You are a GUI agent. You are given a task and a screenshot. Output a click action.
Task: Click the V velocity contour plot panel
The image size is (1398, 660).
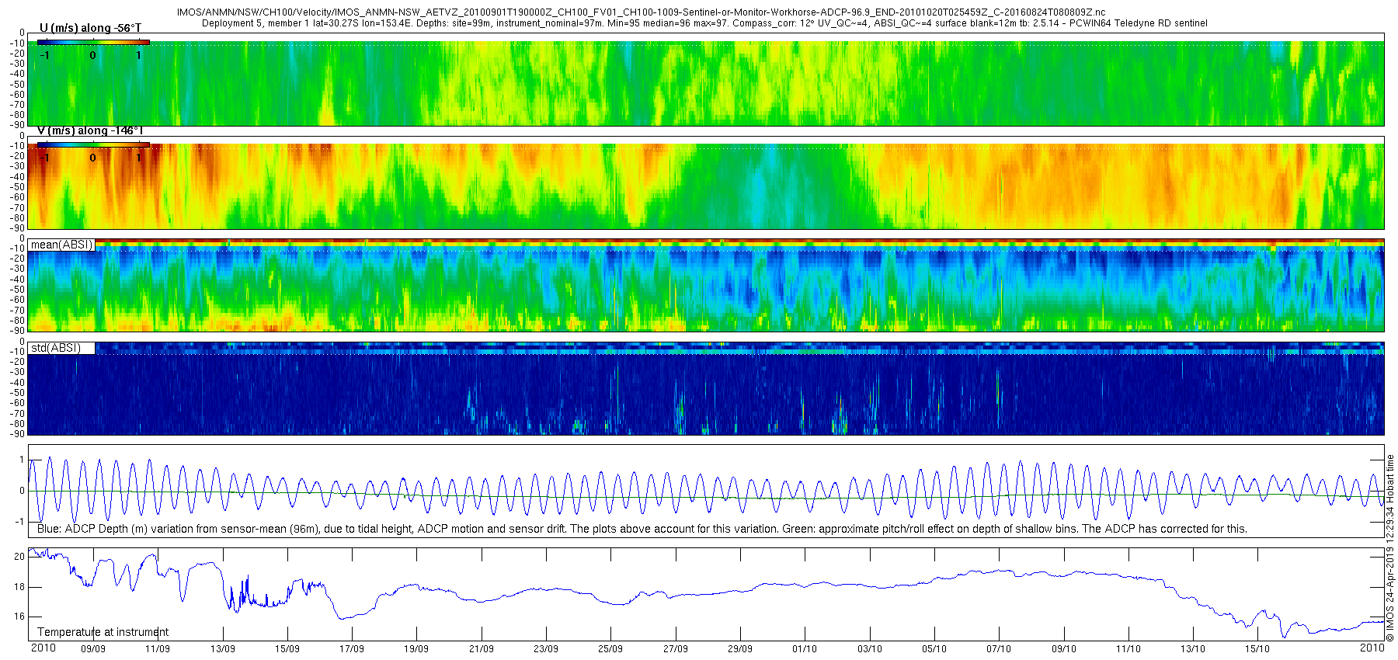[706, 182]
